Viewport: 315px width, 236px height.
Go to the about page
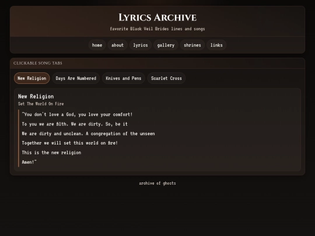[117, 45]
